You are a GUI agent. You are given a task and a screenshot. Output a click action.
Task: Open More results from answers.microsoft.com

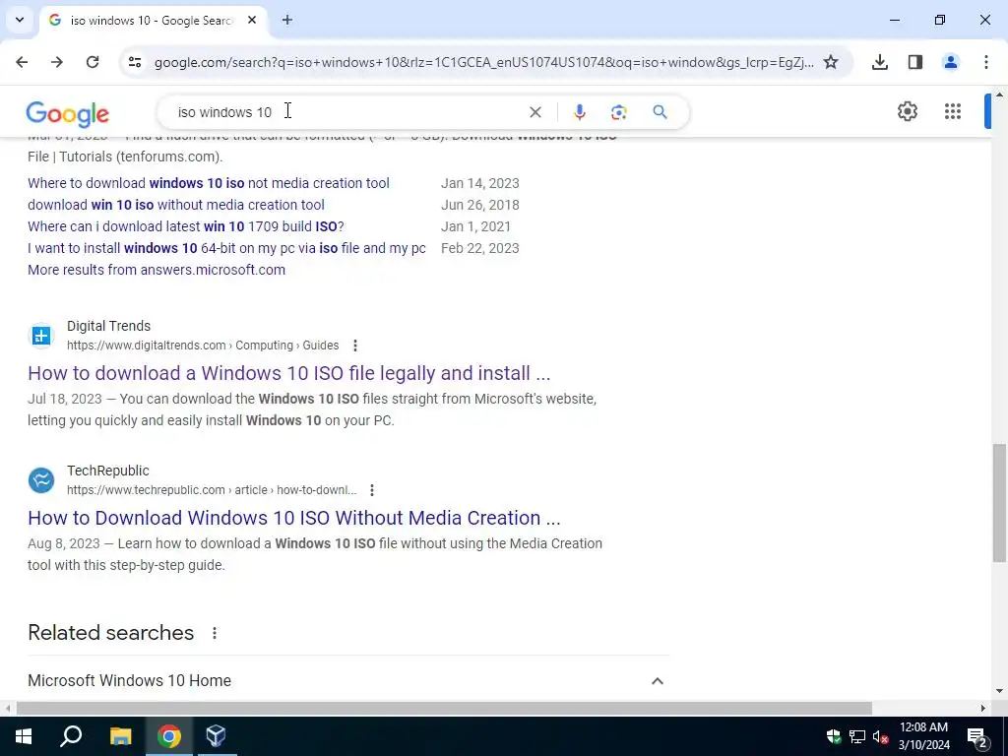(x=157, y=270)
